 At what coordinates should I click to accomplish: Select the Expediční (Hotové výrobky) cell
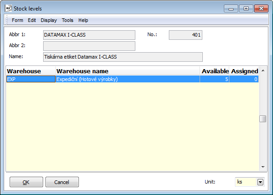point(128,79)
